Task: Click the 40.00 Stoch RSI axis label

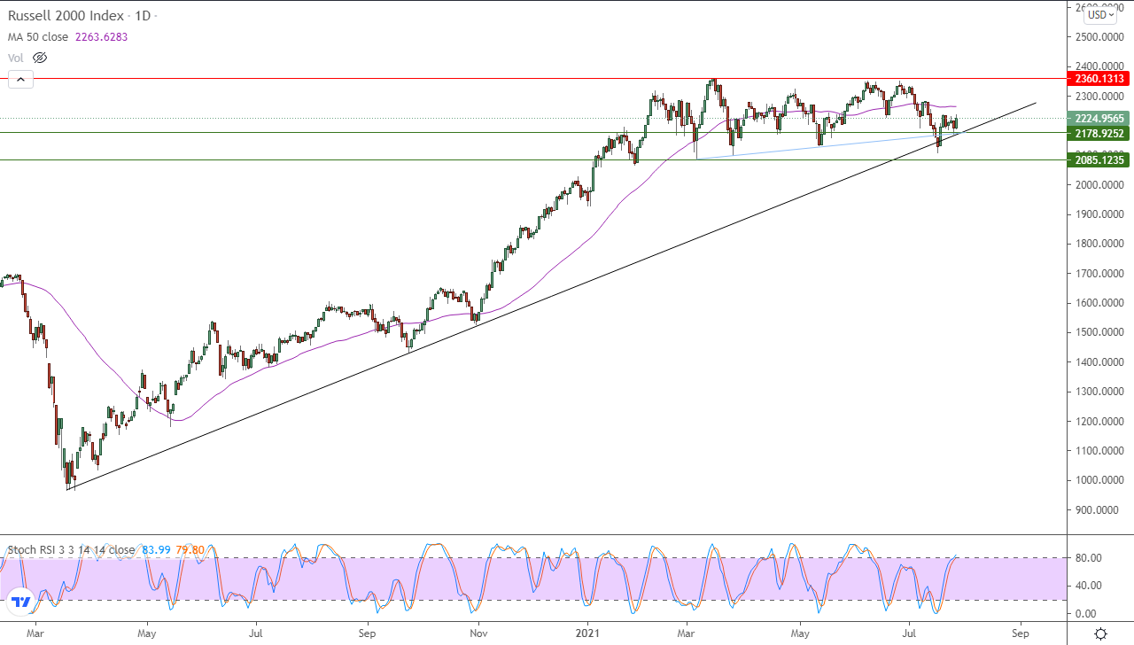Action: click(1088, 586)
